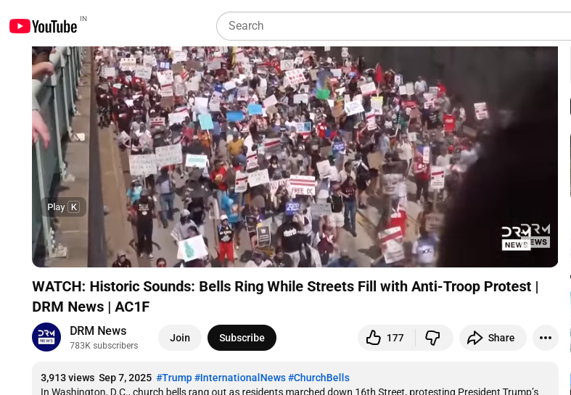The image size is (571, 395).
Task: Dislike the video with thumbs-down icon
Action: [434, 338]
